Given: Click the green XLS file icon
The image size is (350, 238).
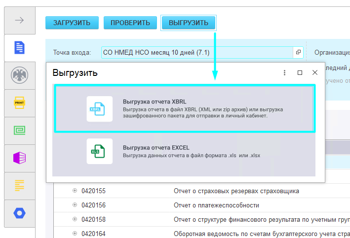Looking at the screenshot, I should click(x=99, y=151).
